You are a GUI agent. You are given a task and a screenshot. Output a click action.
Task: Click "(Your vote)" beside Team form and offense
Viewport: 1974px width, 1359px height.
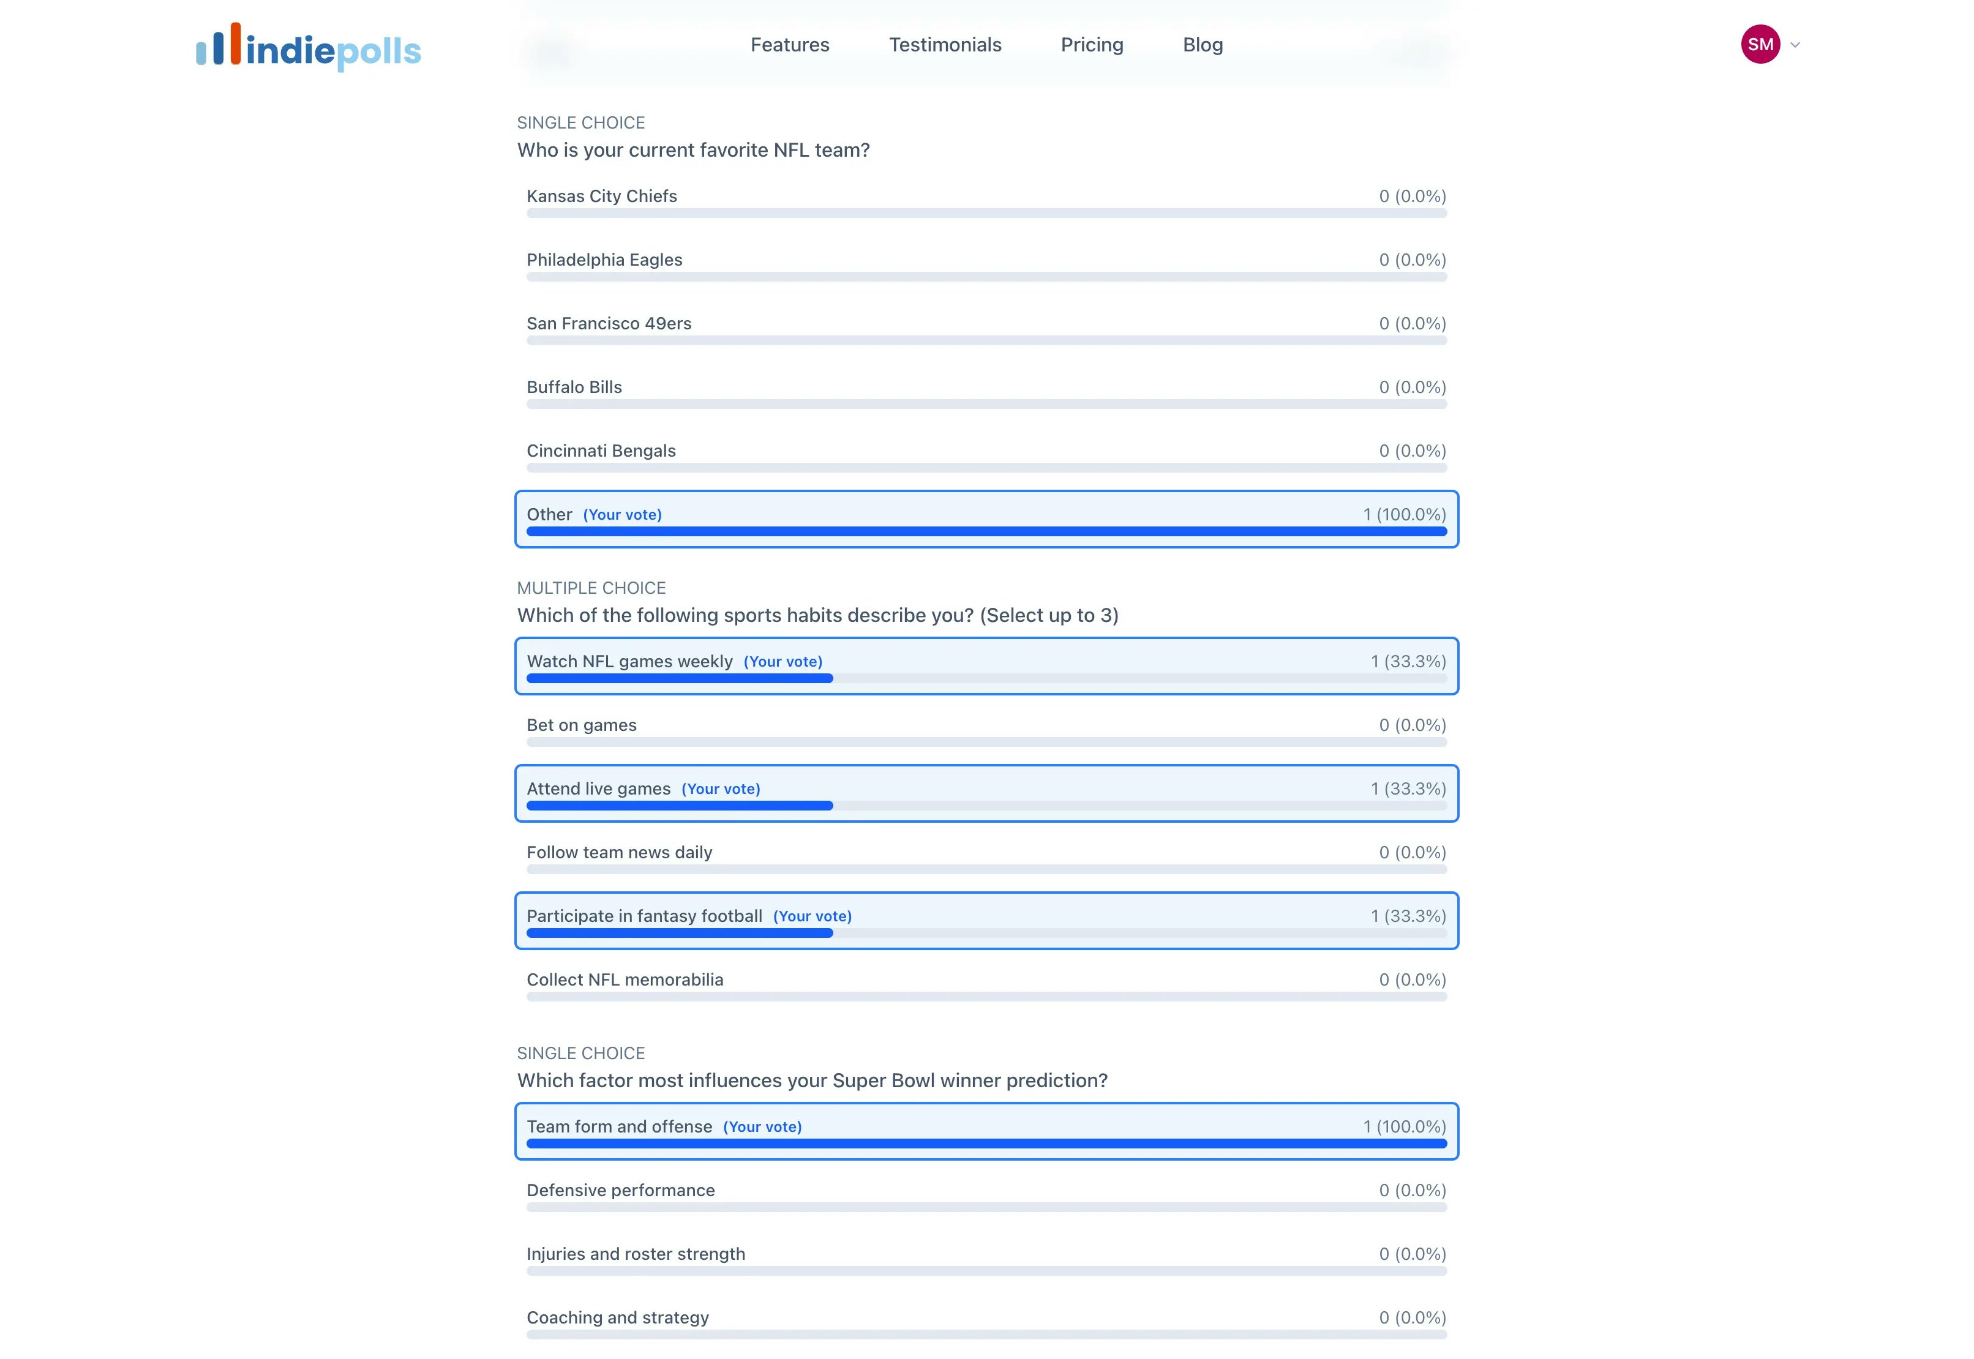click(763, 1128)
